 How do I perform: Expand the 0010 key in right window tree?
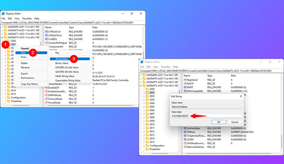tap(144, 124)
